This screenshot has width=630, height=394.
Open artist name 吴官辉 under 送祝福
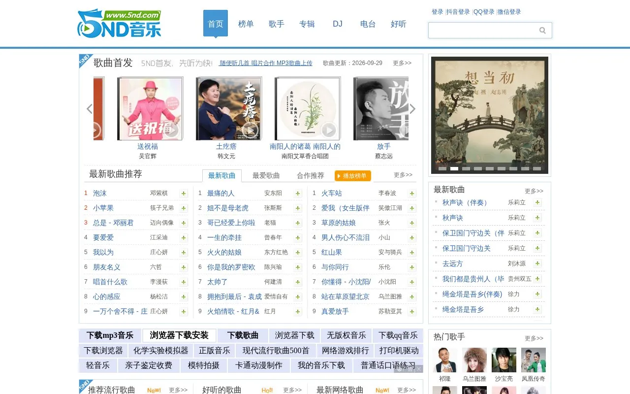148,156
